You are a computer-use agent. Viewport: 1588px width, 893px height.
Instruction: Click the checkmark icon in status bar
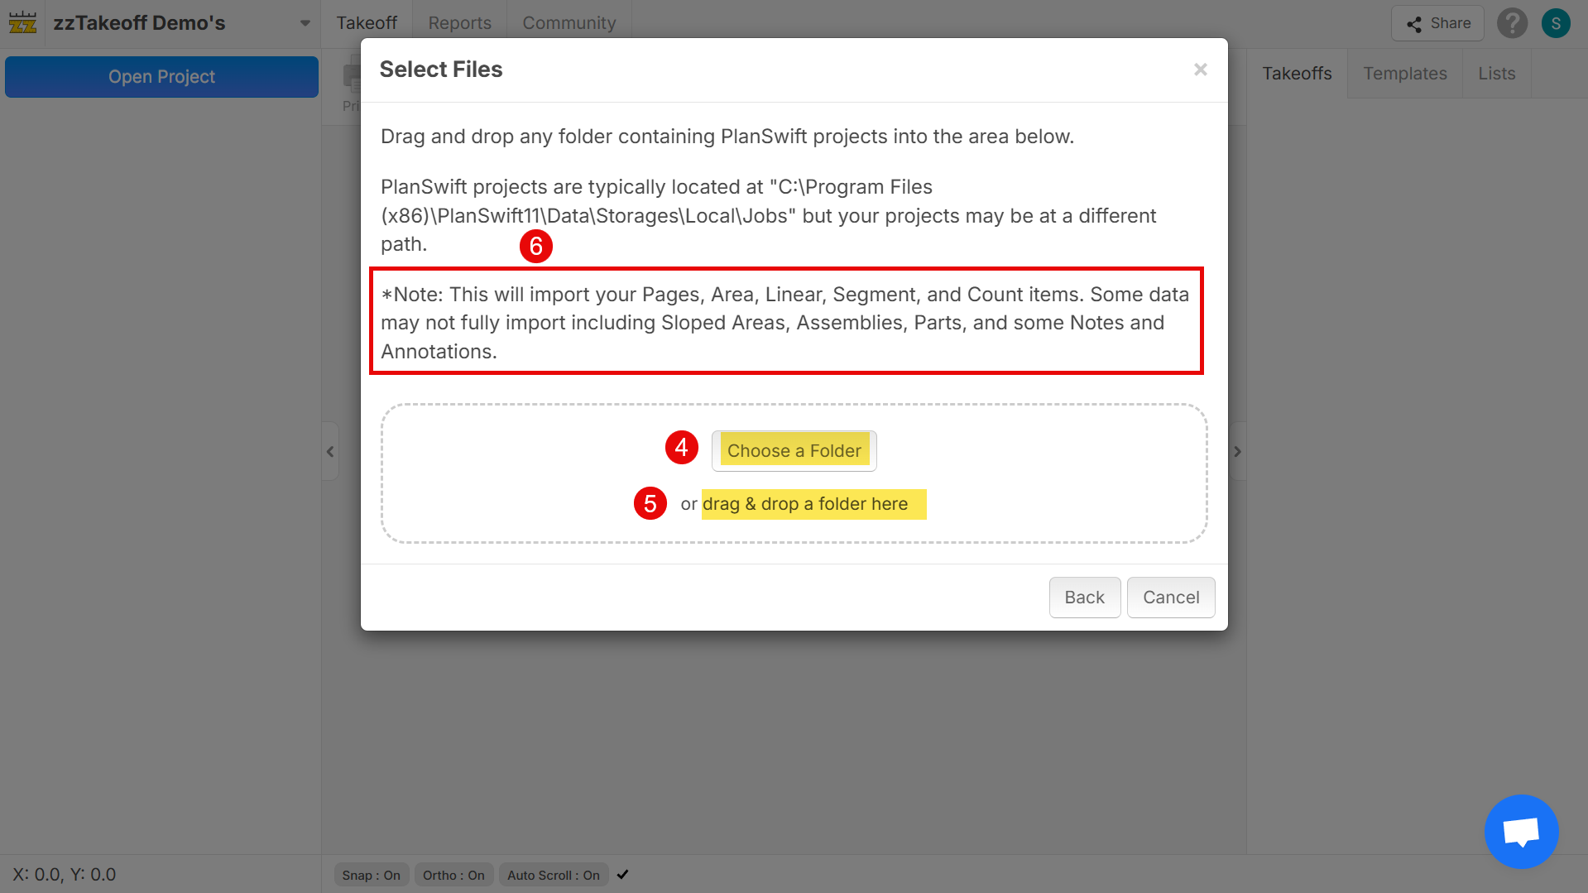click(623, 875)
